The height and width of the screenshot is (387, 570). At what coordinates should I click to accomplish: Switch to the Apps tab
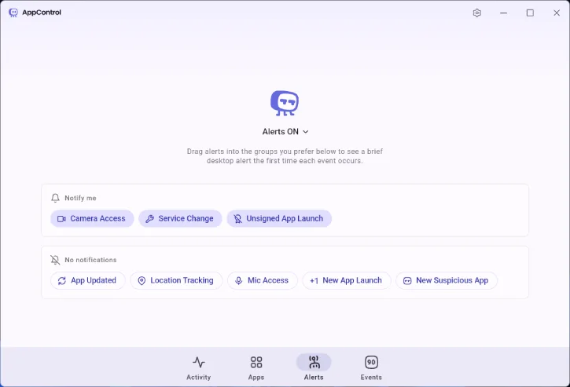click(x=256, y=368)
